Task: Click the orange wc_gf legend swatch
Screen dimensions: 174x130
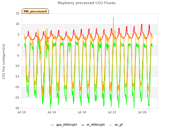Action: click(x=111, y=125)
